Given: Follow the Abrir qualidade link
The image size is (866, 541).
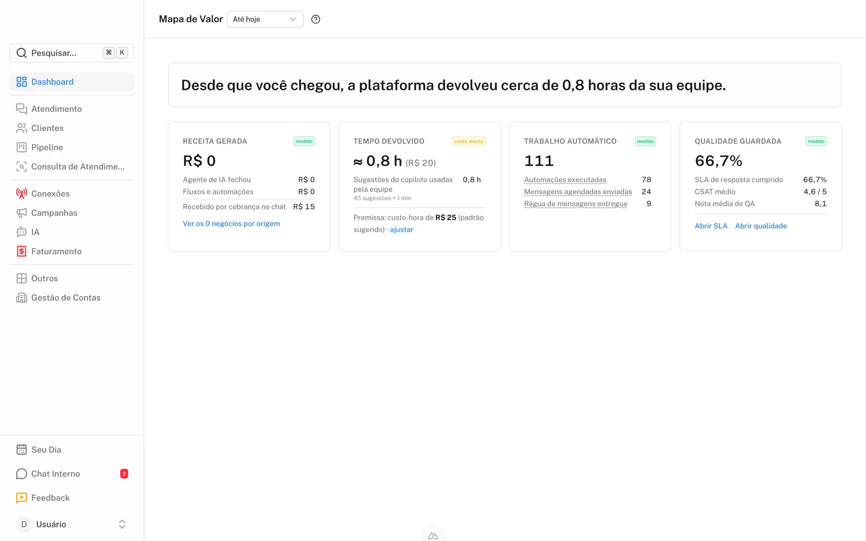Looking at the screenshot, I should (761, 226).
